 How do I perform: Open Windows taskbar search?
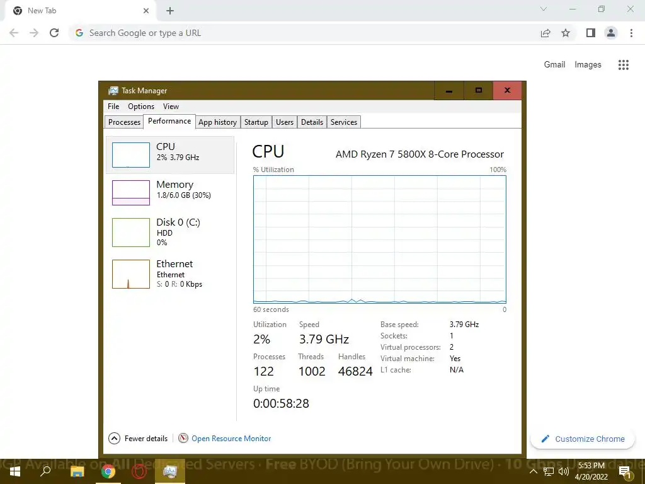point(45,471)
